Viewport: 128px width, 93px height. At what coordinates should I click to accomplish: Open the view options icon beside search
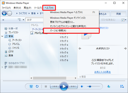(19, 20)
